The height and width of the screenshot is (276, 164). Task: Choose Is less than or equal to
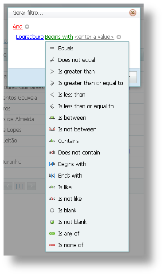pos(87,106)
